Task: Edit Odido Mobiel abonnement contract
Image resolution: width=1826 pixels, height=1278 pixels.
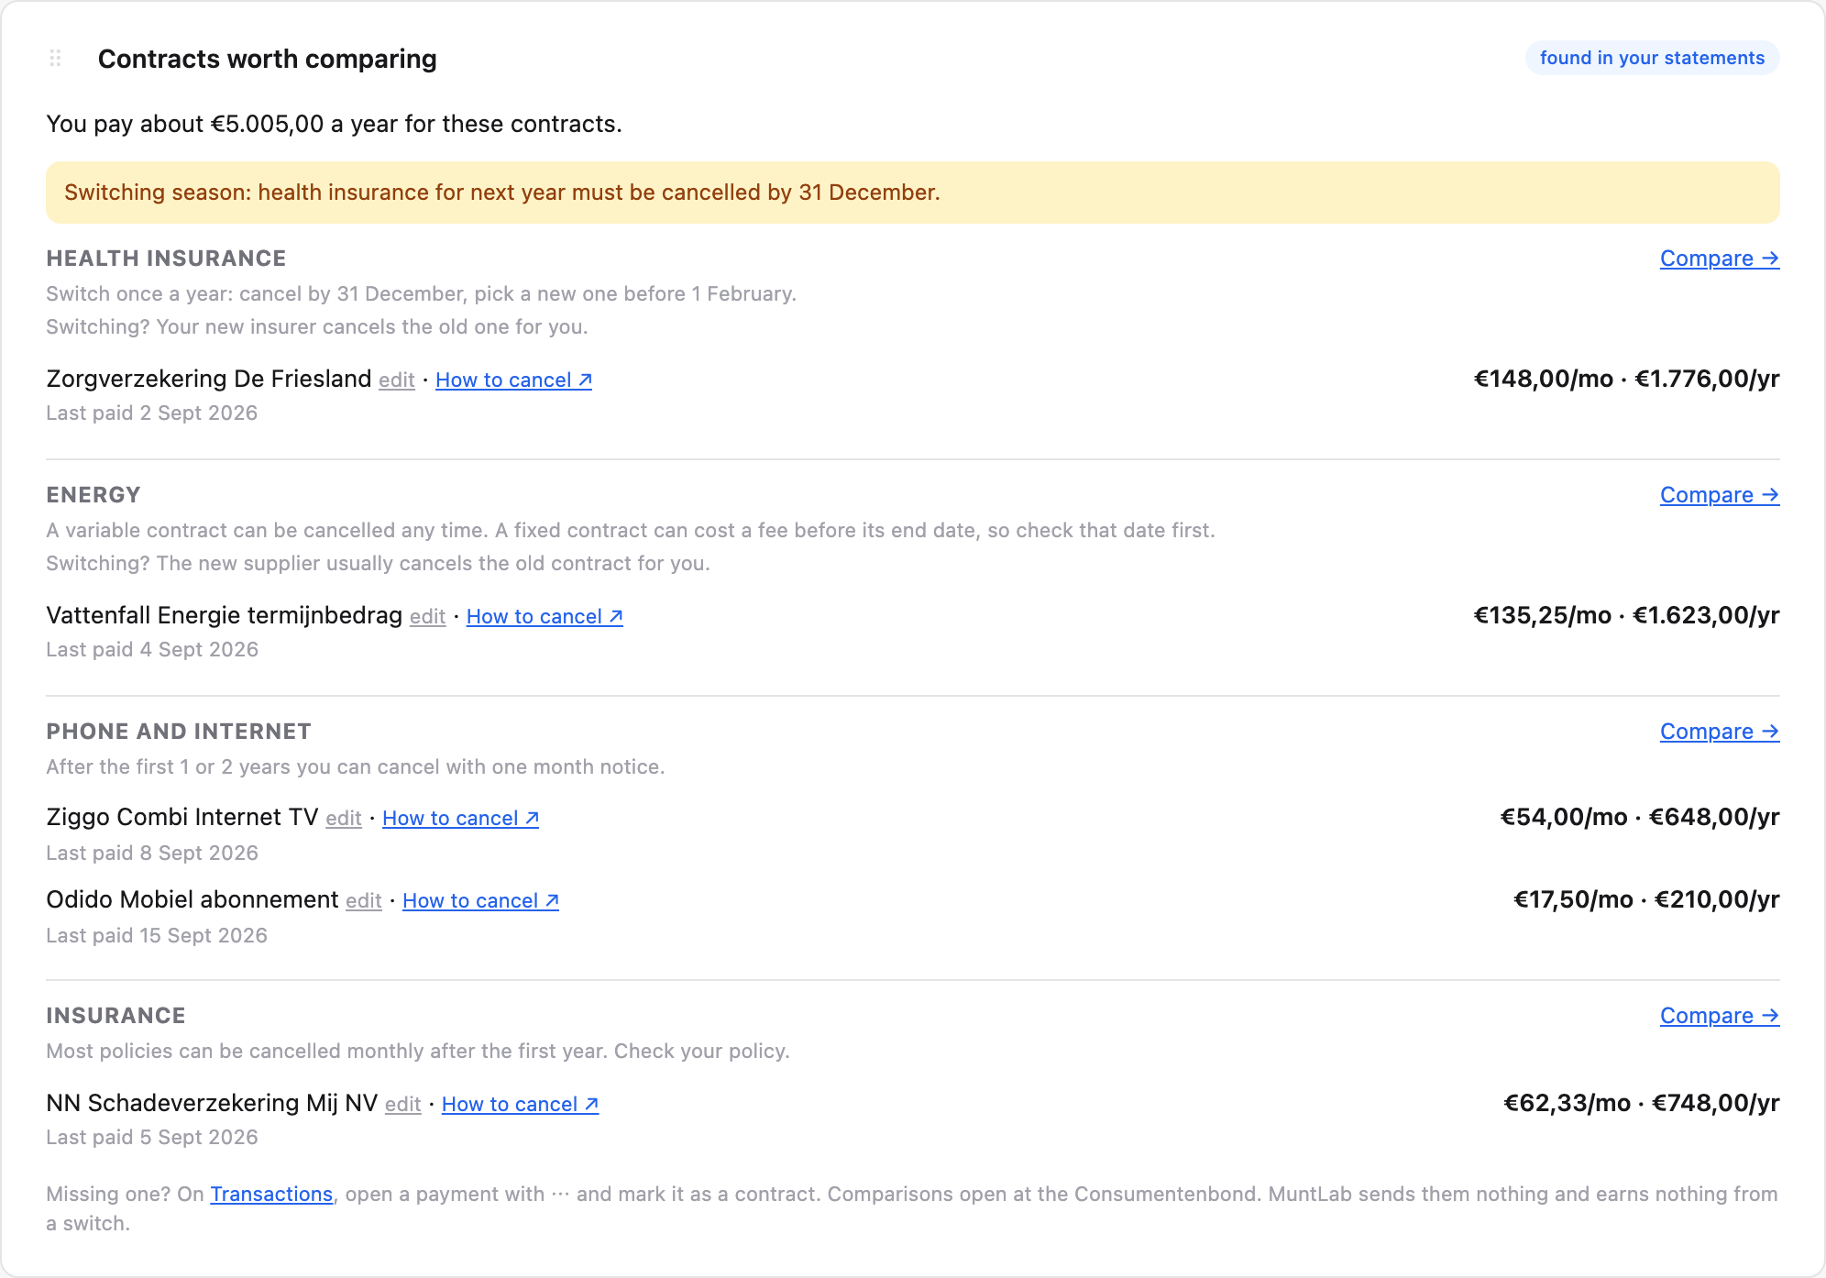Action: click(364, 901)
